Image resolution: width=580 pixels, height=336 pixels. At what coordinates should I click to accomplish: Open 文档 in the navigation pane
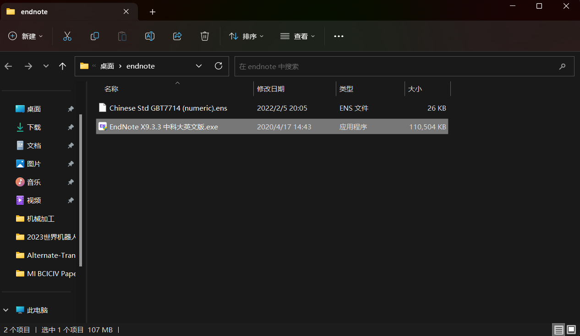click(34, 145)
